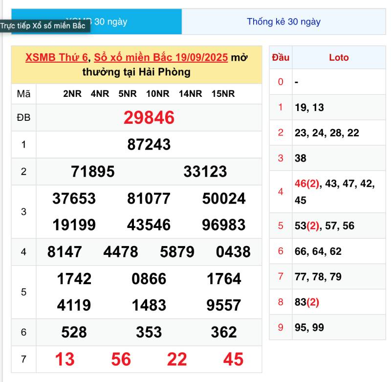Select the special prize number 29846

coord(149,117)
